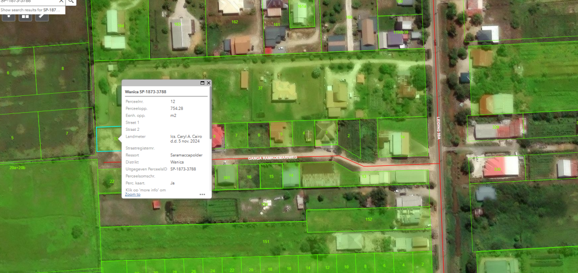Click parcel 37 above the road
The width and height of the screenshot is (578, 273).
260,89
